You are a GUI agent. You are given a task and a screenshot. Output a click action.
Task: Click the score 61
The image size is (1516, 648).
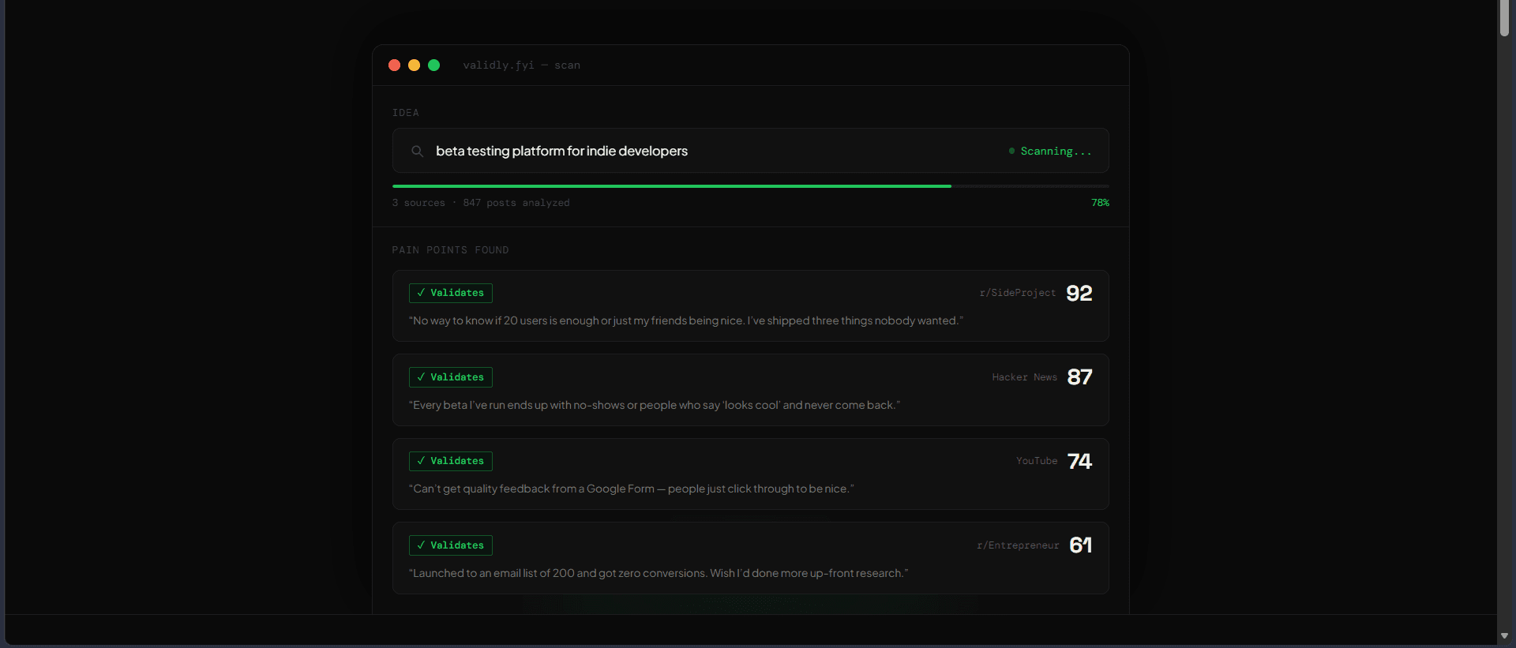(x=1081, y=545)
